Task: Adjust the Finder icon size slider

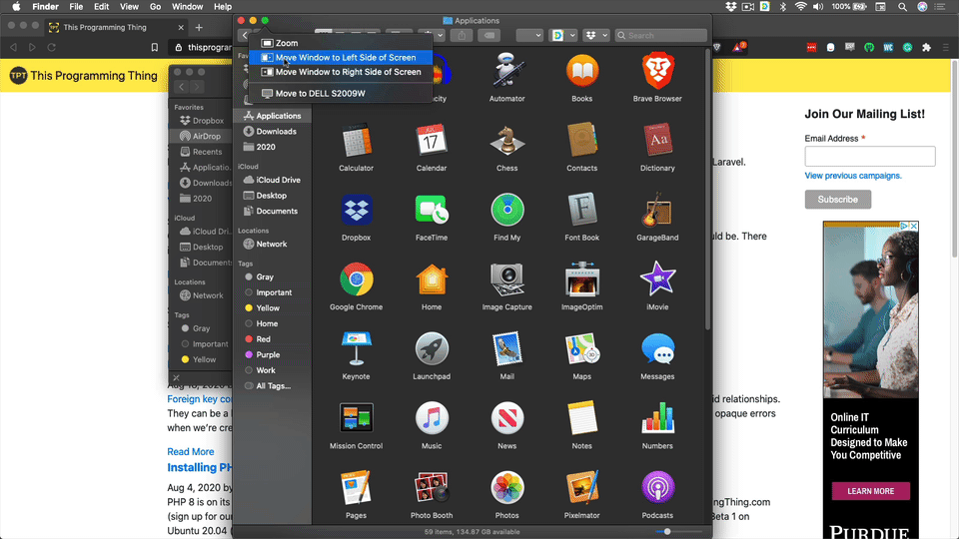Action: 667,531
